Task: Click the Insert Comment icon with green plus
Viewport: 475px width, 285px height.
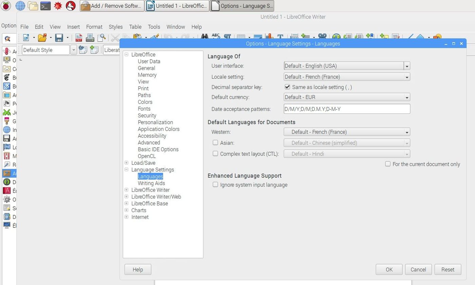Action: coord(384,36)
